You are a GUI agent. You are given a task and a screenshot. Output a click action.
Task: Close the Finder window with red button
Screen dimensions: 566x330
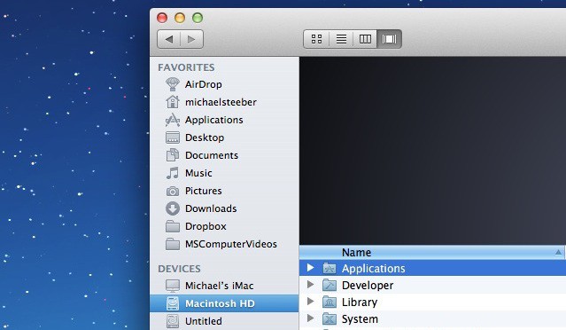pos(162,18)
